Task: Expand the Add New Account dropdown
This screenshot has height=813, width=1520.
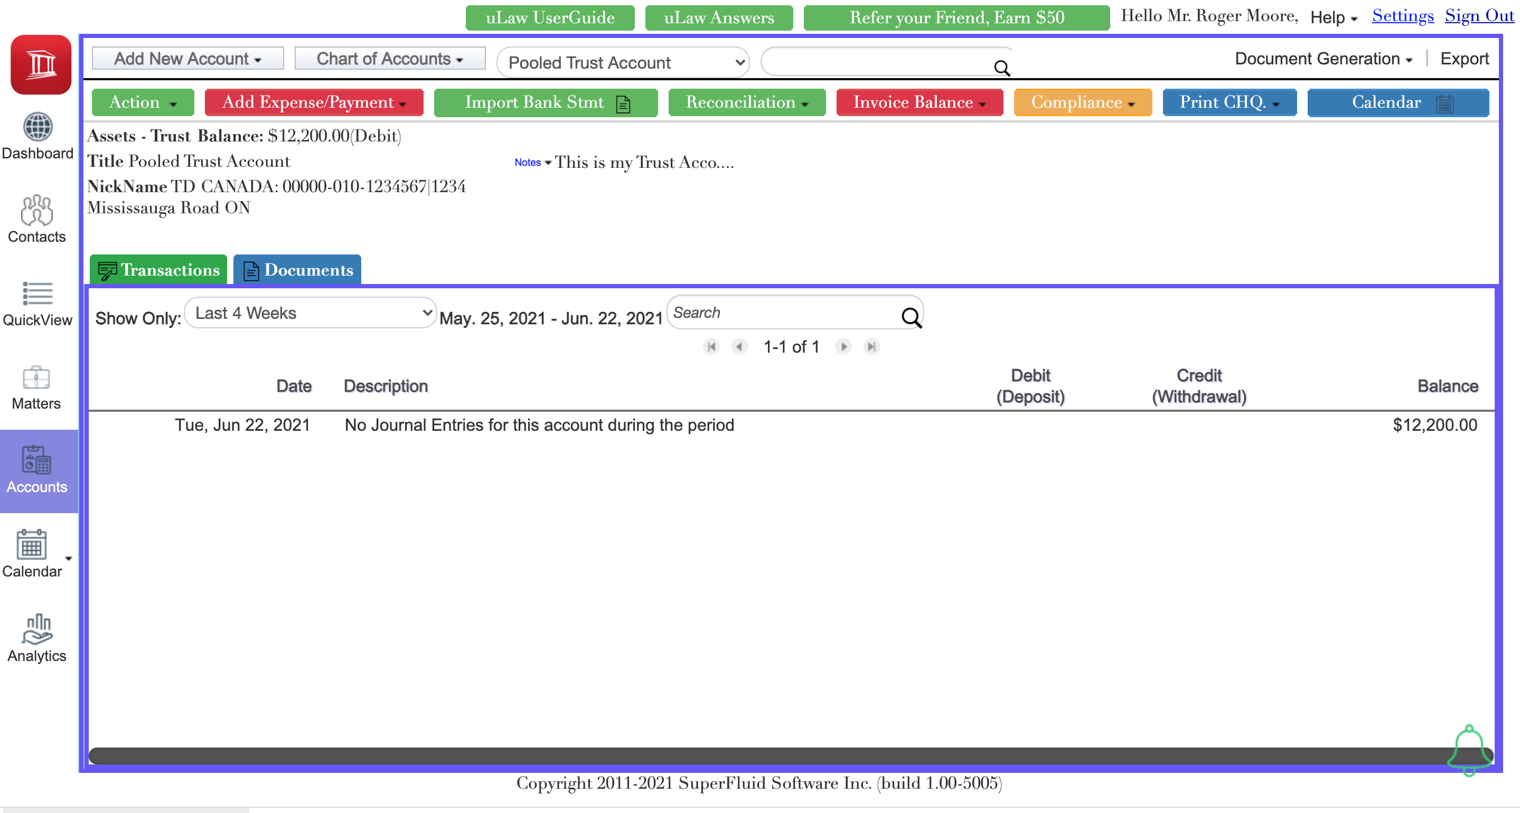Action: 187,59
